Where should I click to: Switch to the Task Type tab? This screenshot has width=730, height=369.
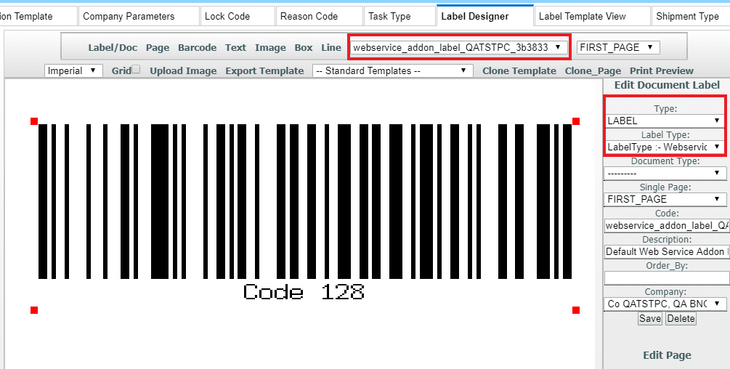pos(399,16)
